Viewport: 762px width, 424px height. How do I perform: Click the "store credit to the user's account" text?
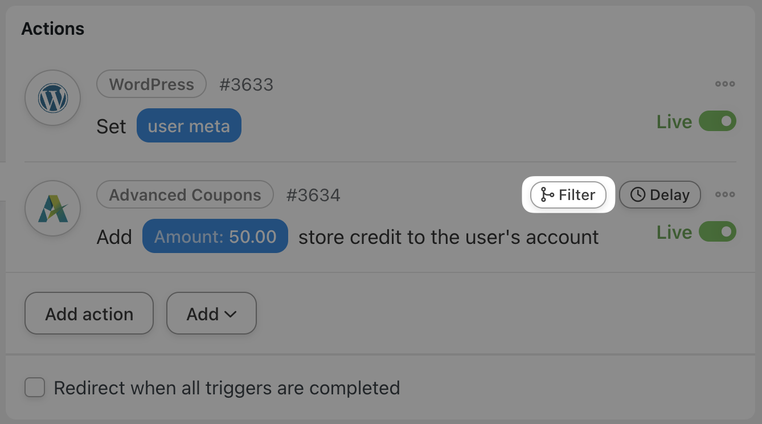click(448, 237)
